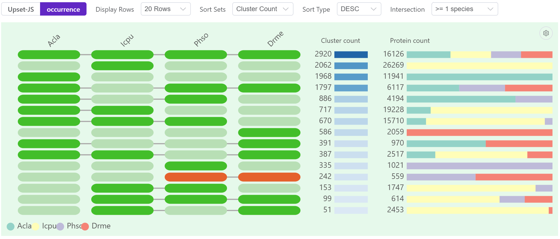Click the orange highlighted Phso intersection pill
Viewport: 560px width, 239px height.
[x=196, y=177]
